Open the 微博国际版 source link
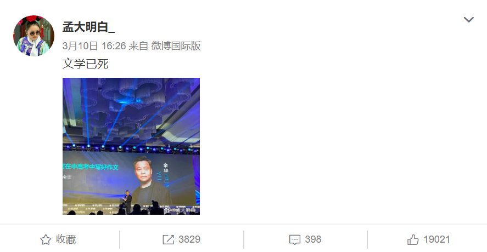This screenshot has width=487, height=252. (x=176, y=46)
